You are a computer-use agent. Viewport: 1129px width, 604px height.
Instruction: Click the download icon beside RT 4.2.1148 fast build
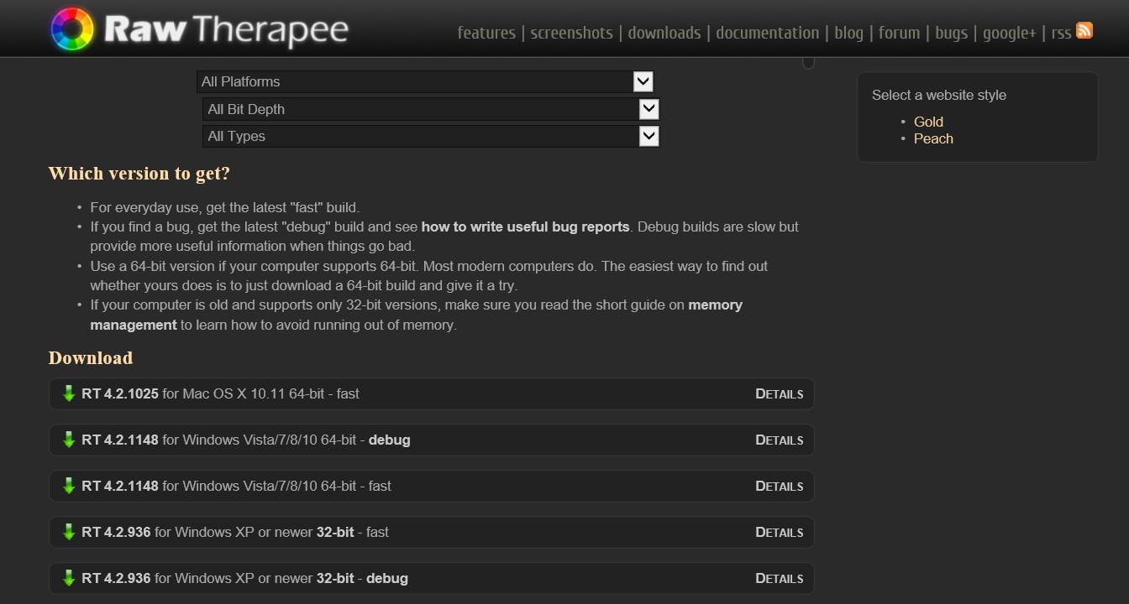(69, 486)
